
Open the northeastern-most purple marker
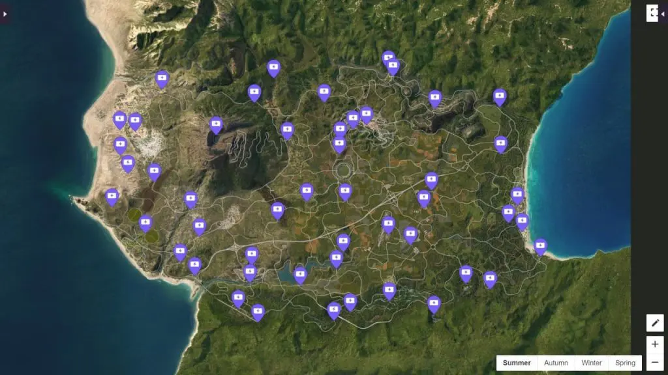tap(500, 97)
